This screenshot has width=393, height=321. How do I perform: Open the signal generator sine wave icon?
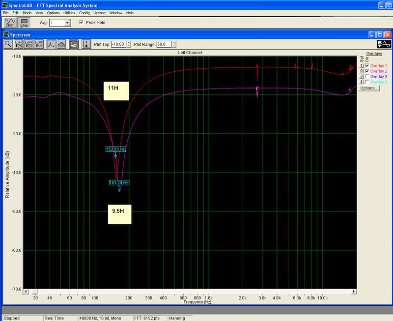coord(383,44)
